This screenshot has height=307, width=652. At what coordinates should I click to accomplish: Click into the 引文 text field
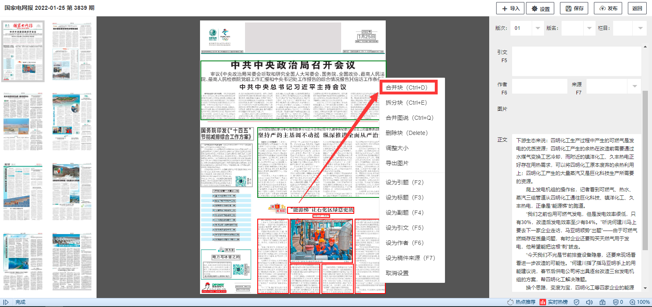(576, 61)
